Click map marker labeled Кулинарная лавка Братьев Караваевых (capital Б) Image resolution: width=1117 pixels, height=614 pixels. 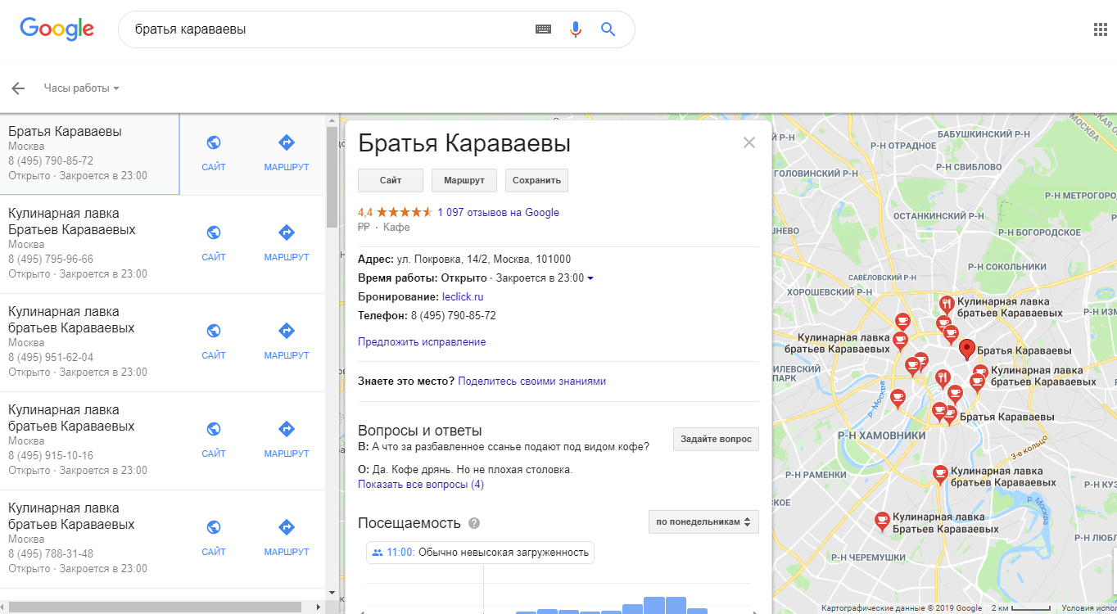(882, 521)
